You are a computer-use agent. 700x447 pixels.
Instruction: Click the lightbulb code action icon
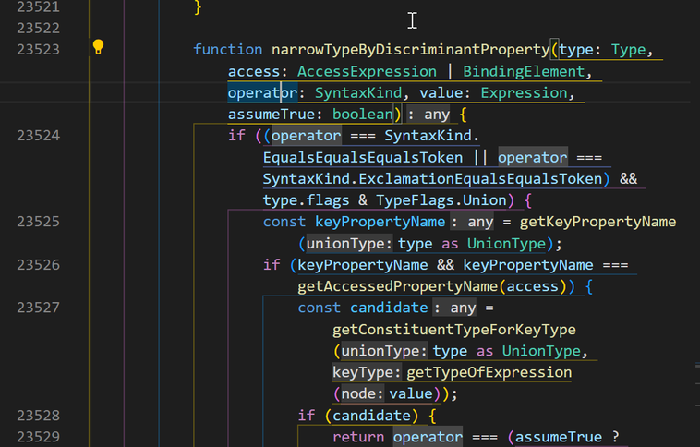[98, 48]
